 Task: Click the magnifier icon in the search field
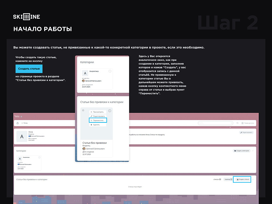232,123
